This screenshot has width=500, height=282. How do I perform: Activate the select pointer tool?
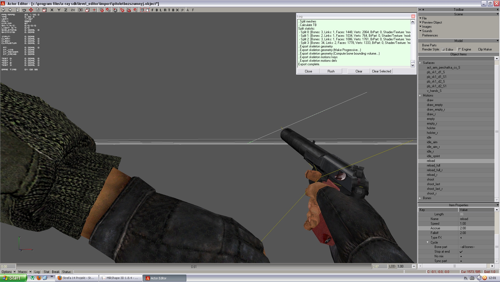[x=17, y=10]
